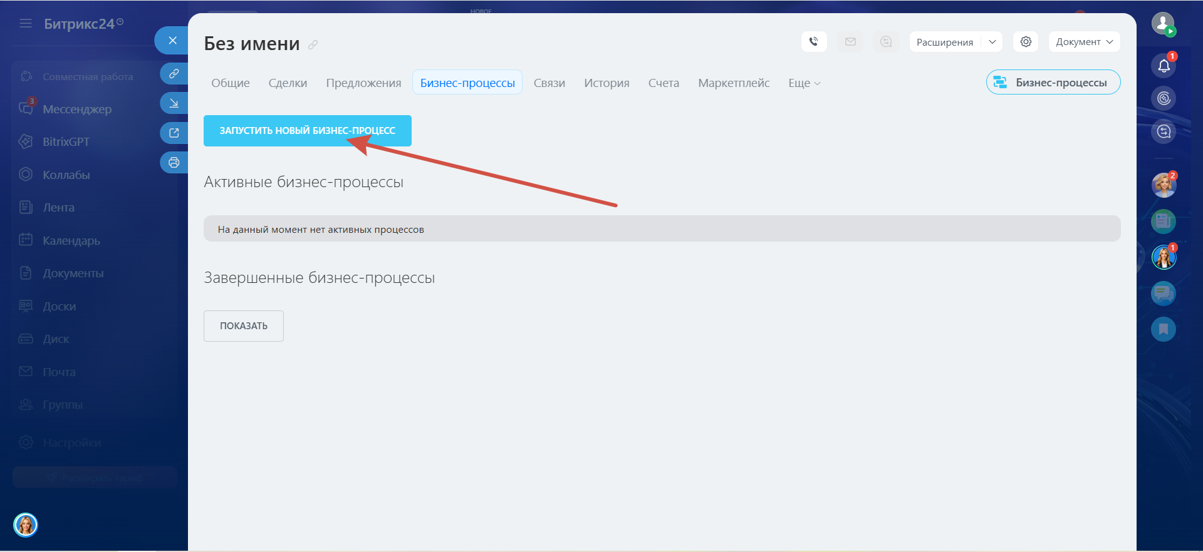
Task: Open chat with the avatar badged 2
Action: click(x=1164, y=185)
